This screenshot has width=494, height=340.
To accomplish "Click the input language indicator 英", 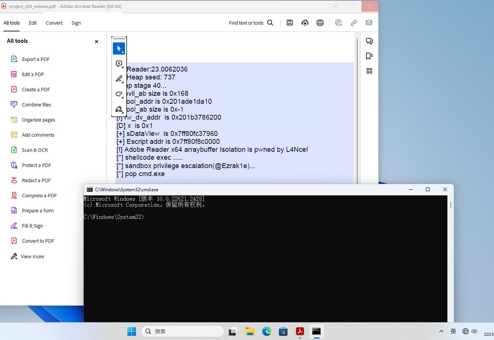I will [453, 331].
